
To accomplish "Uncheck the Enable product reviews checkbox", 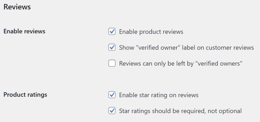I will tap(112, 32).
